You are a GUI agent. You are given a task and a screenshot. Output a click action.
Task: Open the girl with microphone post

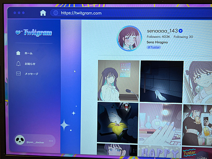coord(118,81)
